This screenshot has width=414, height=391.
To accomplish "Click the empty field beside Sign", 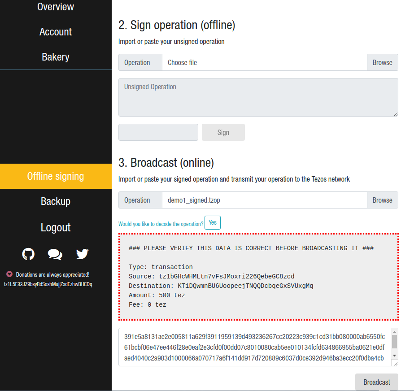I will pos(158,132).
